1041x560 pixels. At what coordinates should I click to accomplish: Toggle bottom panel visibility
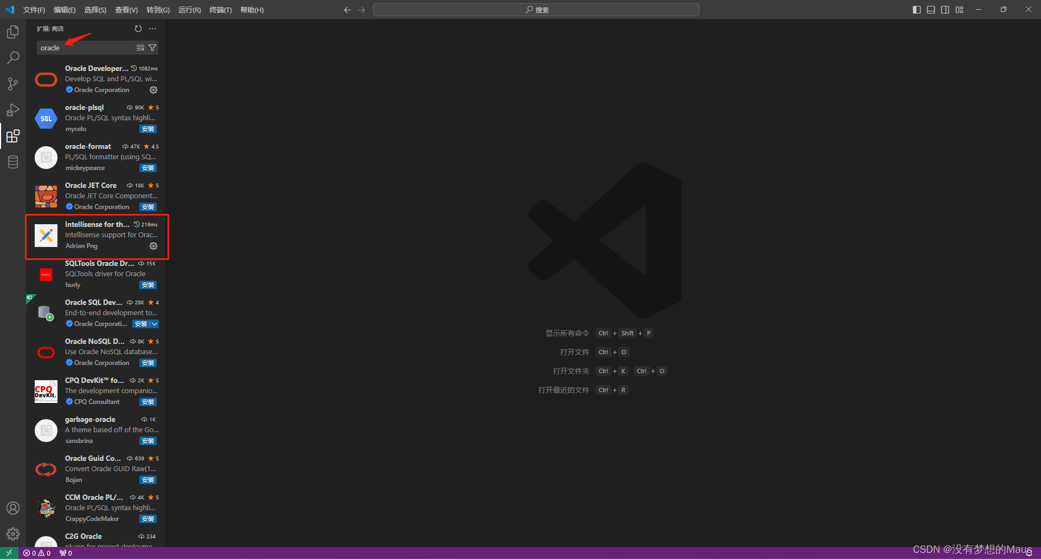pos(931,10)
